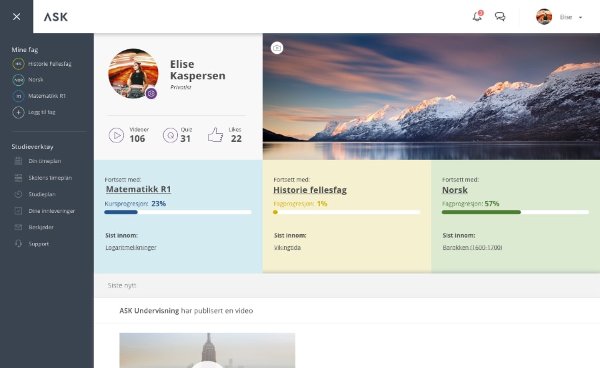Open the published video thumbnail

tap(207, 351)
